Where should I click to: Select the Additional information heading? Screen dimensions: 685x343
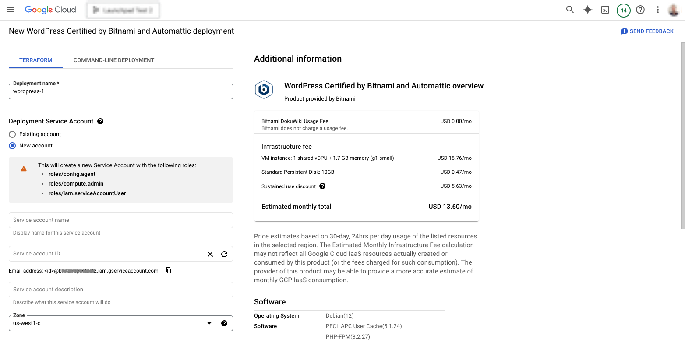click(x=298, y=59)
